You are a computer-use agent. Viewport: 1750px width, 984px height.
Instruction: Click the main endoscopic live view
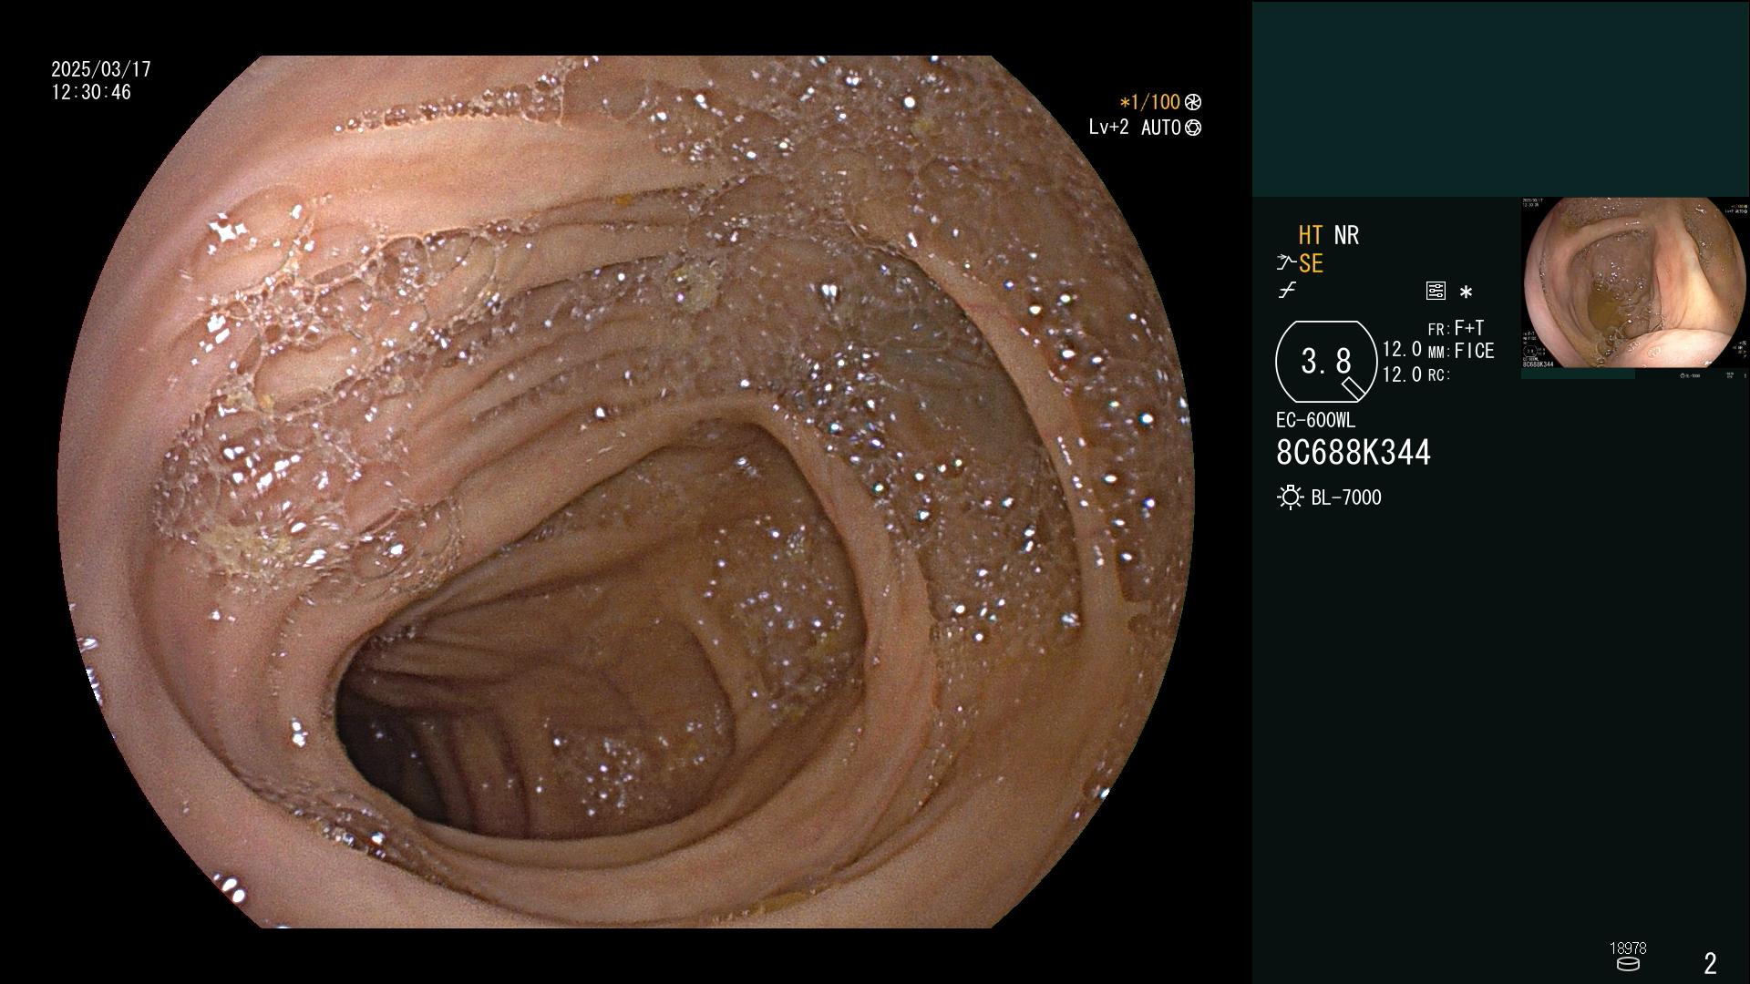tap(626, 492)
